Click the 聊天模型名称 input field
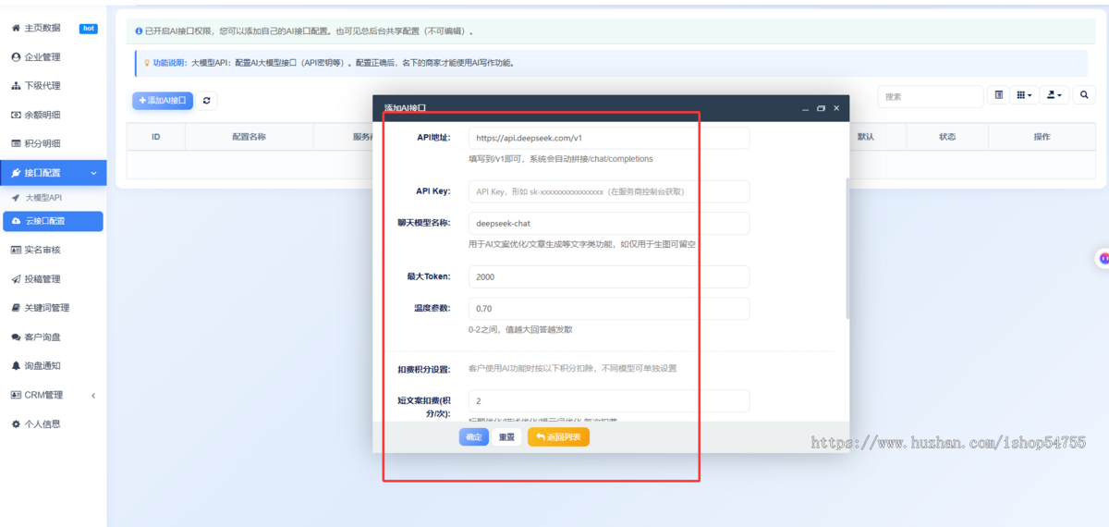This screenshot has width=1109, height=527. click(609, 224)
